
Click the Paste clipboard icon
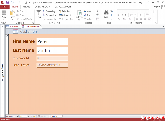tap(12, 14)
